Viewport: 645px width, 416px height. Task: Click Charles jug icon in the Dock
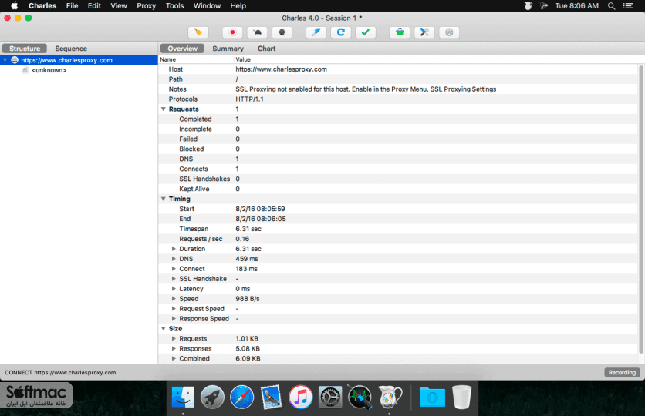[x=390, y=397]
